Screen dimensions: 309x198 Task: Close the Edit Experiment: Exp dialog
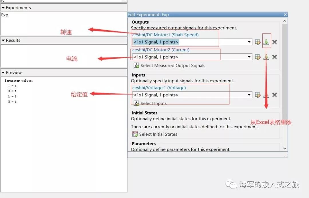285,15
